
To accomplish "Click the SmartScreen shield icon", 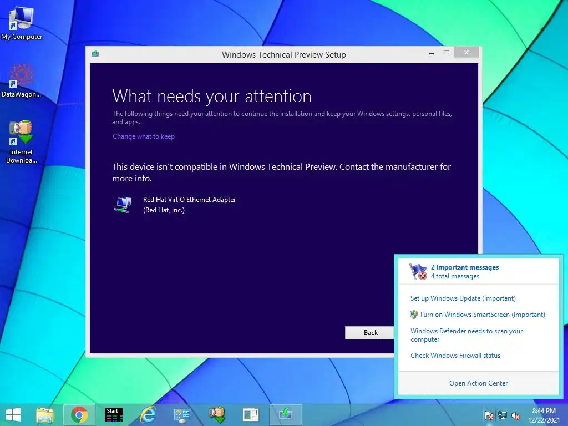I will tap(414, 315).
